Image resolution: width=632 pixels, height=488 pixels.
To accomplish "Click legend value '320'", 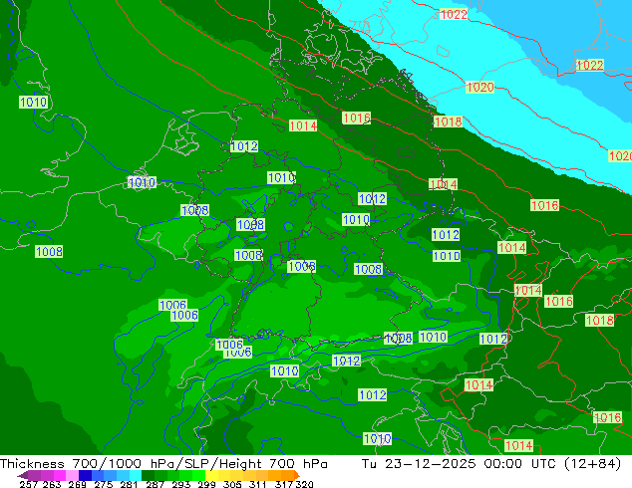I will pyautogui.click(x=305, y=484).
